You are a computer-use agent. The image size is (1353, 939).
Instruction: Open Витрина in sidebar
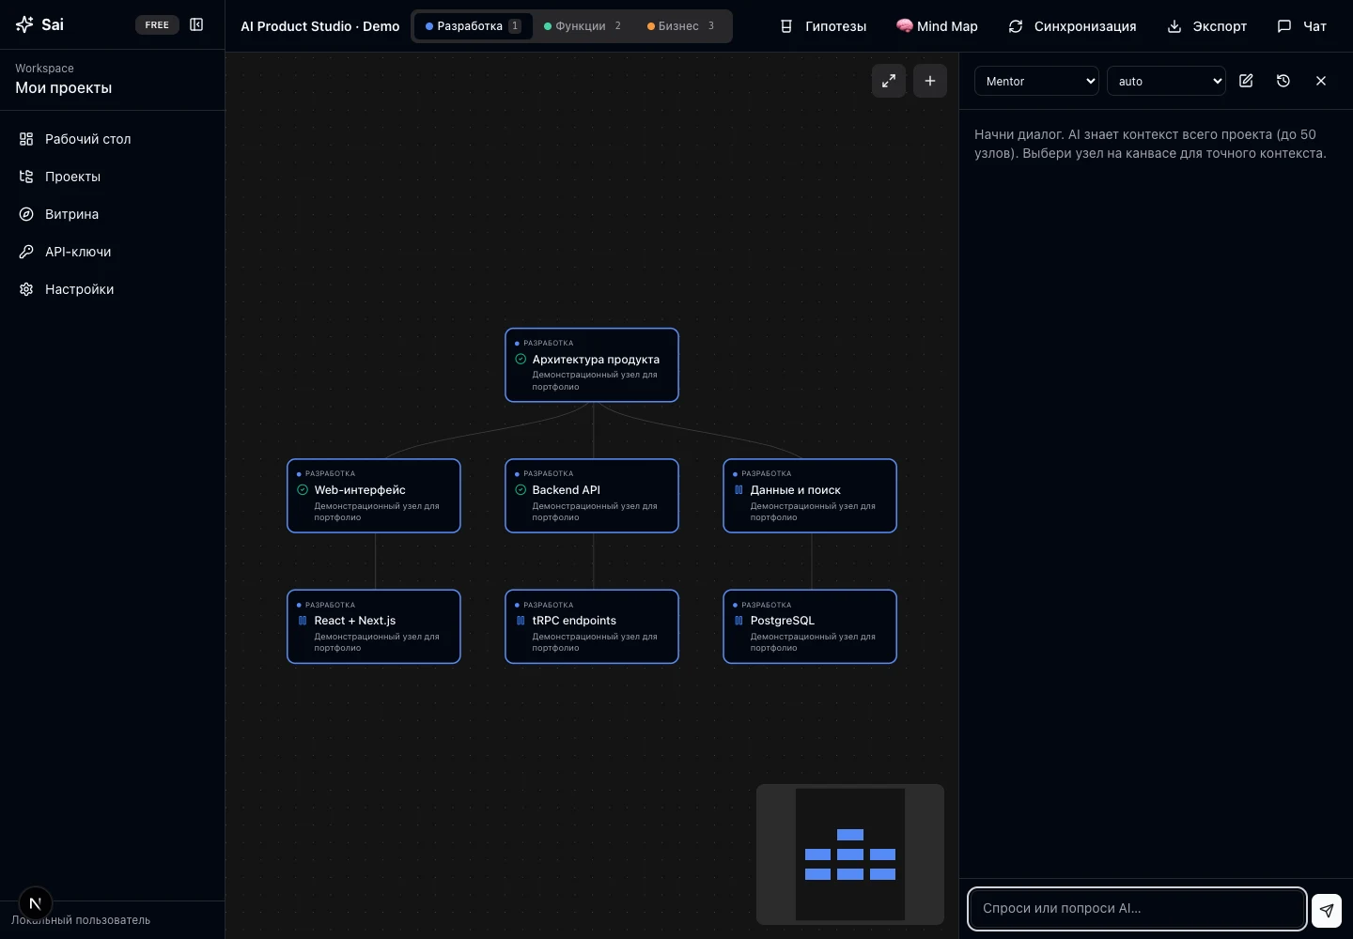point(112,214)
